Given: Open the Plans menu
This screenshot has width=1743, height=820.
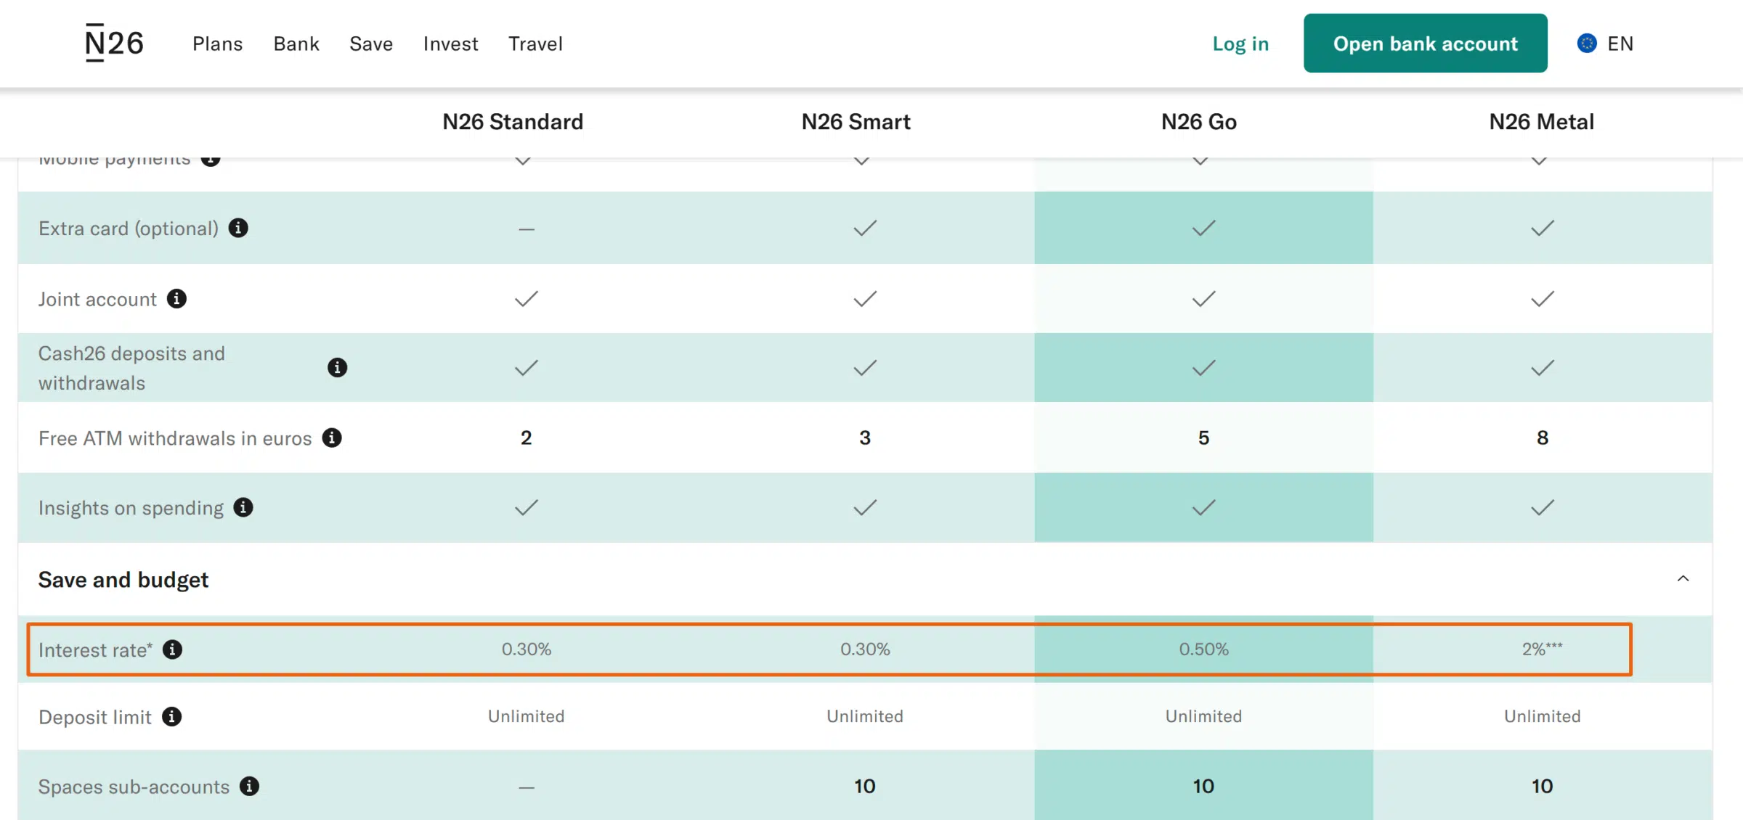Looking at the screenshot, I should tap(217, 44).
